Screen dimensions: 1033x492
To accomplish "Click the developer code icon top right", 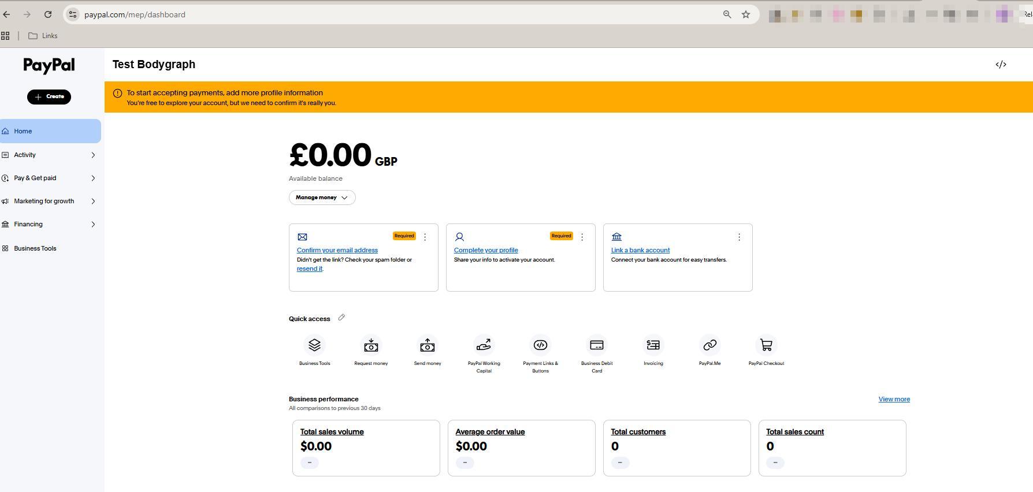I will (1001, 65).
